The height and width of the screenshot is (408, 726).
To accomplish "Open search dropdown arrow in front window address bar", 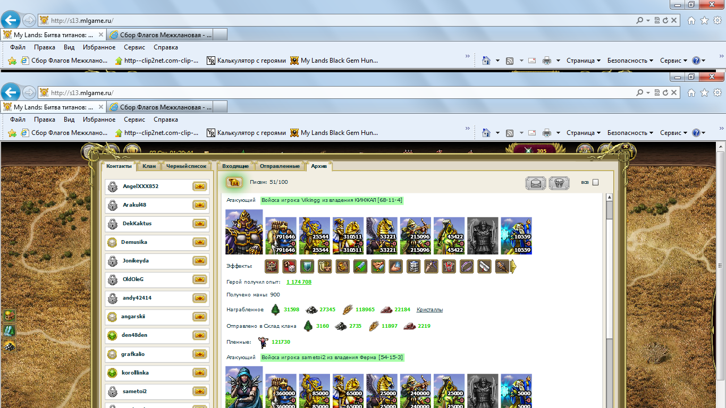I will click(648, 92).
